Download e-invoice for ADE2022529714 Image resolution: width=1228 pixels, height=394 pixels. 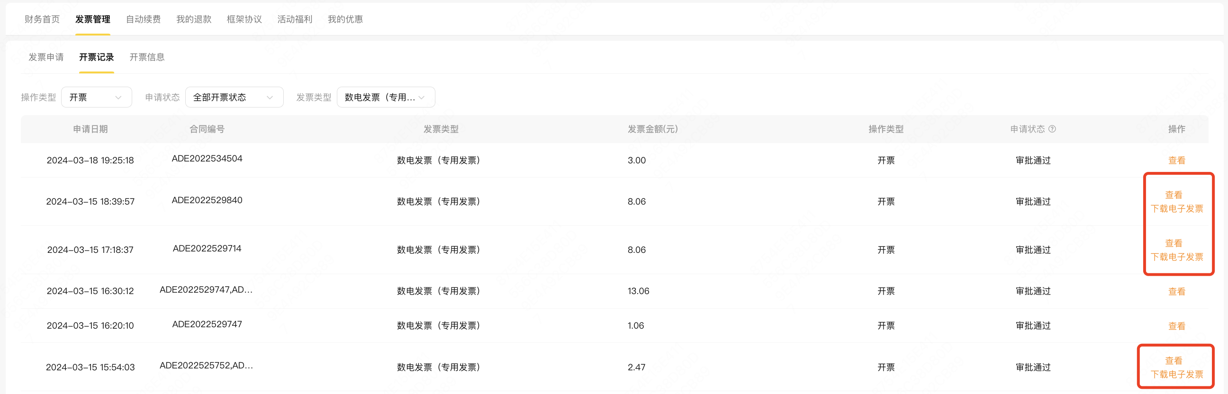pyautogui.click(x=1177, y=257)
